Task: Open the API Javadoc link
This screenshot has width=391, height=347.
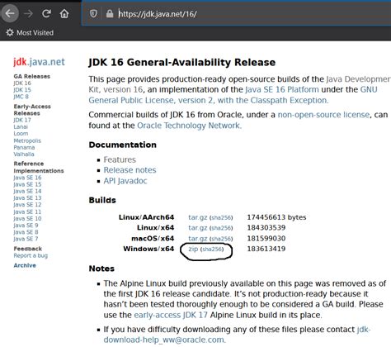Action: click(125, 181)
